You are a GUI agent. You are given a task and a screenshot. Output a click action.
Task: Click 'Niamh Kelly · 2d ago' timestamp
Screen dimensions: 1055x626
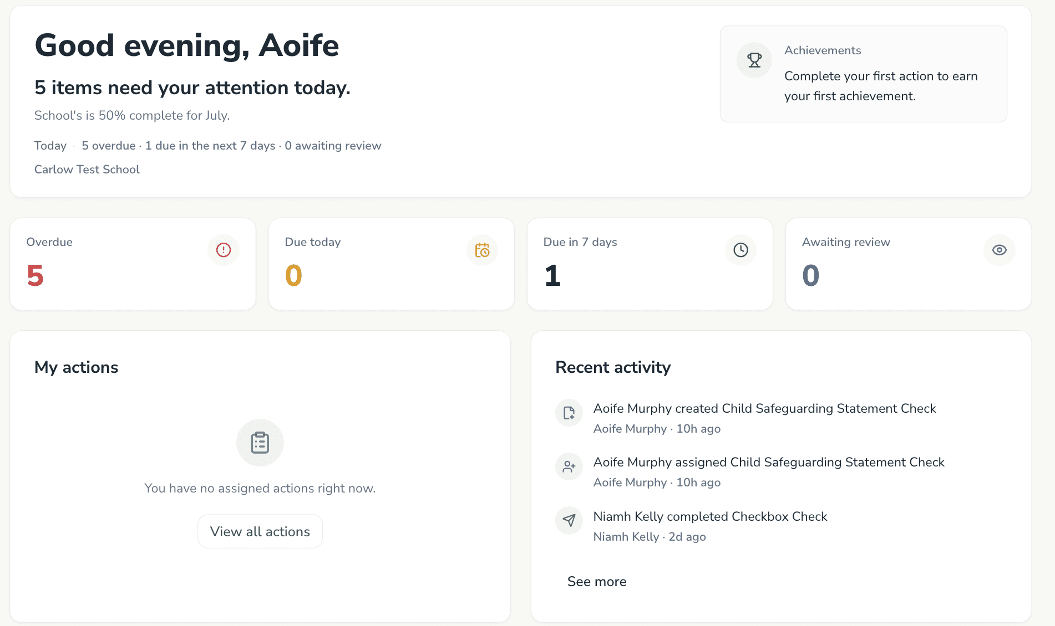point(650,537)
